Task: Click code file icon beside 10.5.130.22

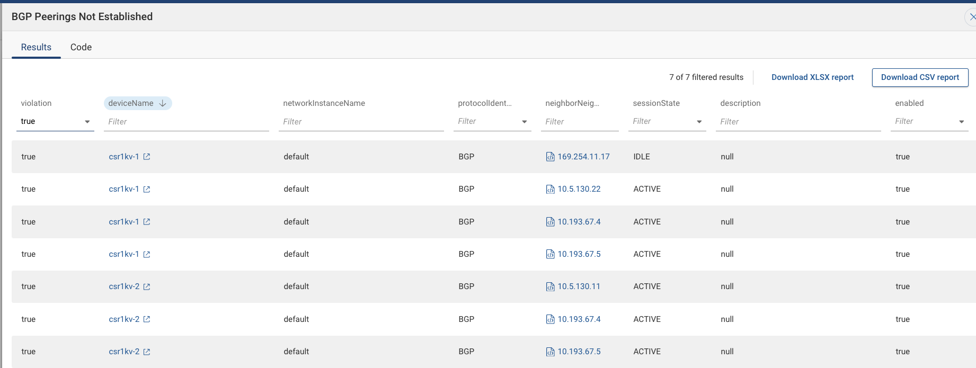Action: click(x=550, y=190)
